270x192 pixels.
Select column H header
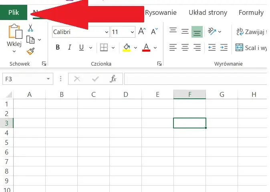coord(252,94)
